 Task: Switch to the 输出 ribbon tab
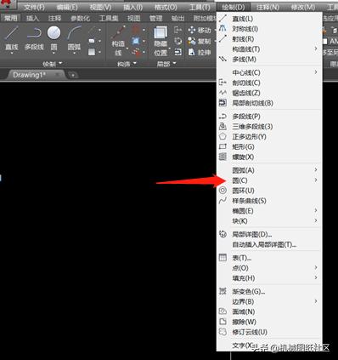pyautogui.click(x=178, y=19)
